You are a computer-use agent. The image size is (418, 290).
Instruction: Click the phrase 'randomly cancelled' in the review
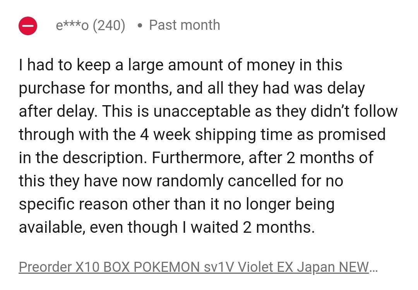click(x=226, y=181)
